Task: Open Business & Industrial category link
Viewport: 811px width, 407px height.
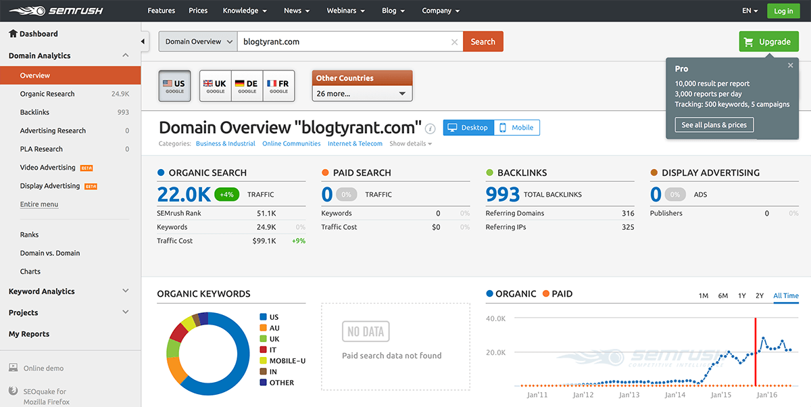Action: 226,143
